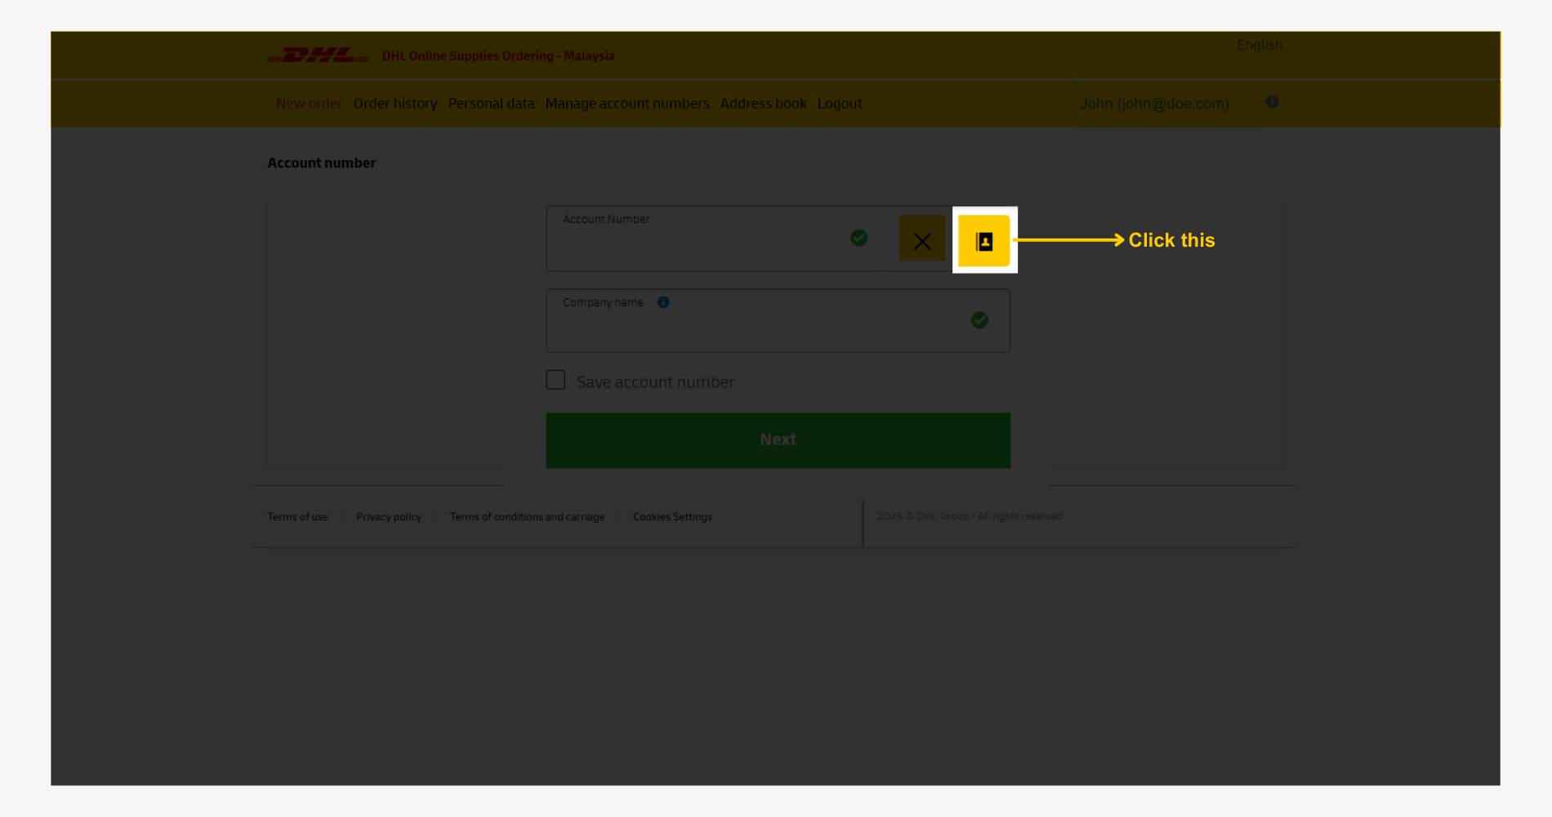Select Manage account numbers

(x=627, y=104)
